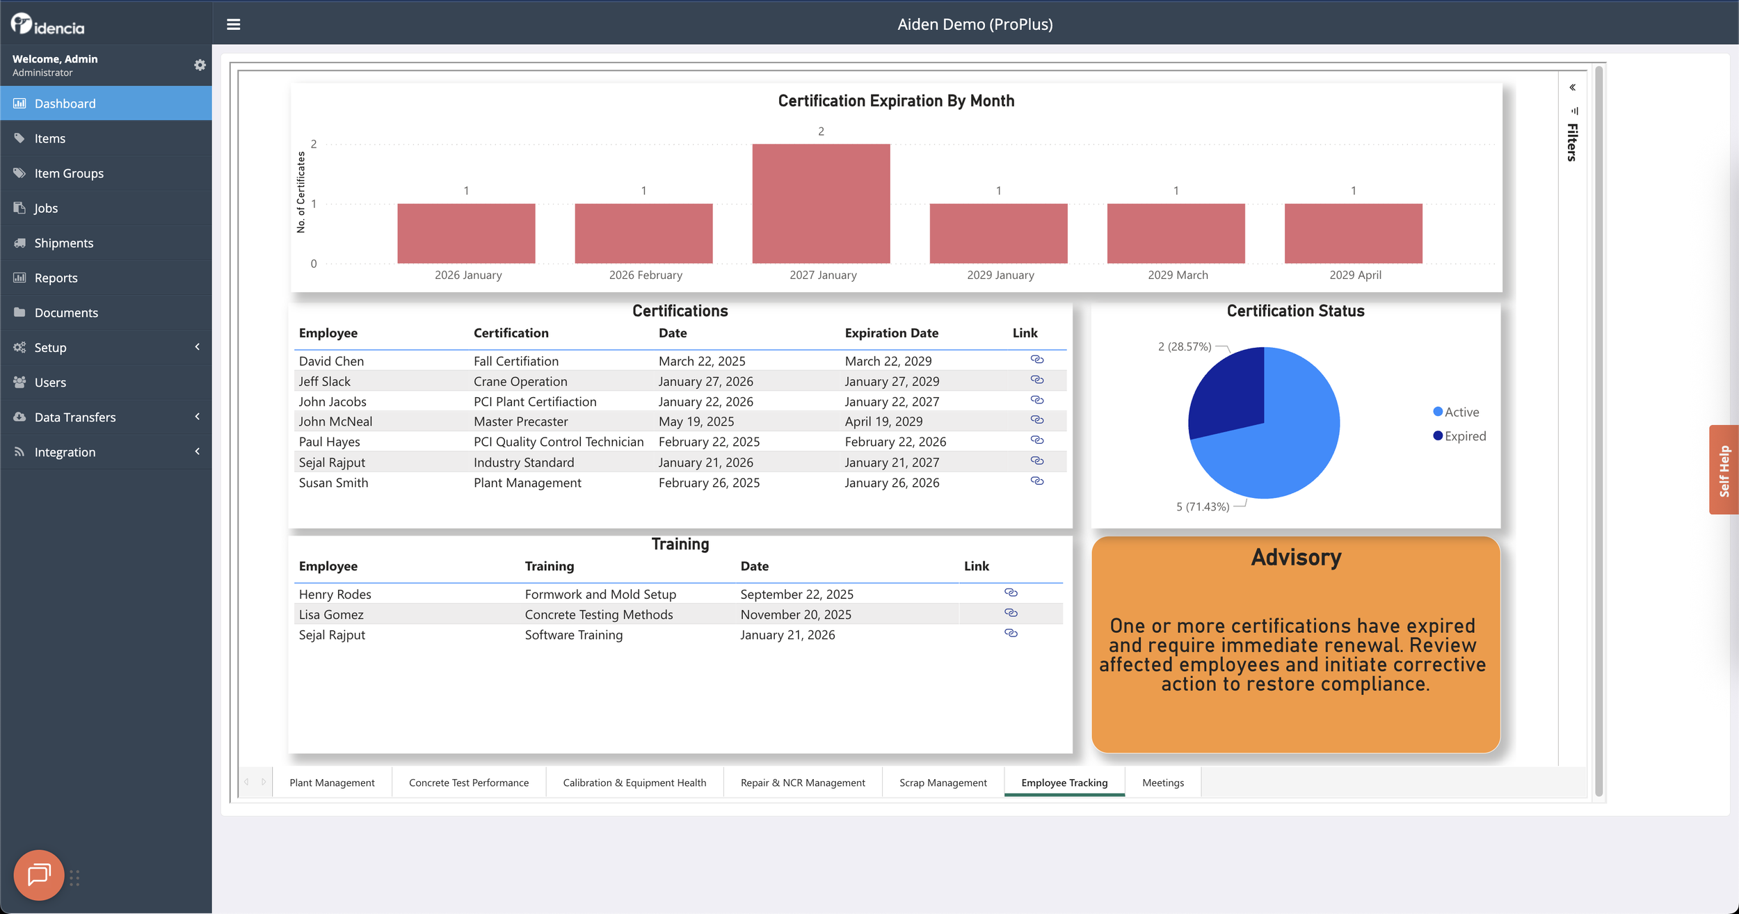Click the hamburger menu icon in header

234,24
